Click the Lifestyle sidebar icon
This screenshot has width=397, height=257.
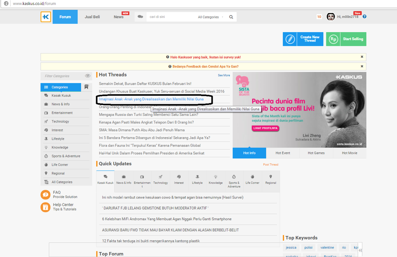click(x=46, y=139)
